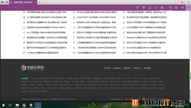The image size is (191, 108).
Task: Open article 开学季购机指南 6款2000内高性价比国产手机
Action: pos(47,12)
